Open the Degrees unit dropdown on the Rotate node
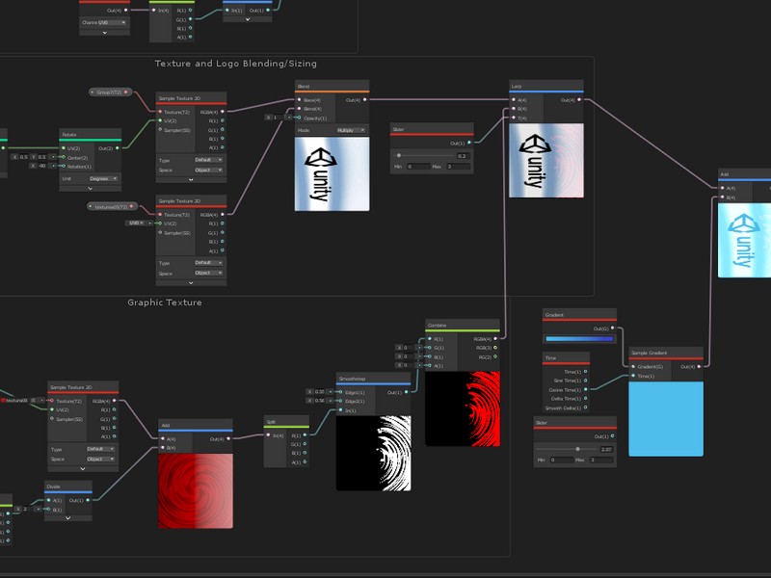This screenshot has height=578, width=771. click(x=103, y=178)
